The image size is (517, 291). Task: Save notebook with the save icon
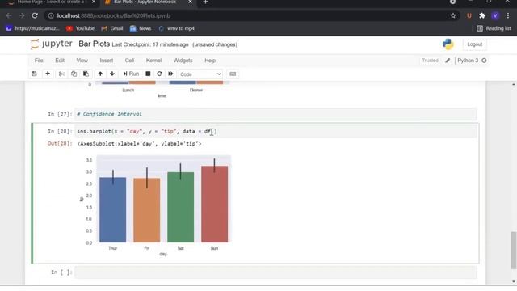click(x=34, y=74)
